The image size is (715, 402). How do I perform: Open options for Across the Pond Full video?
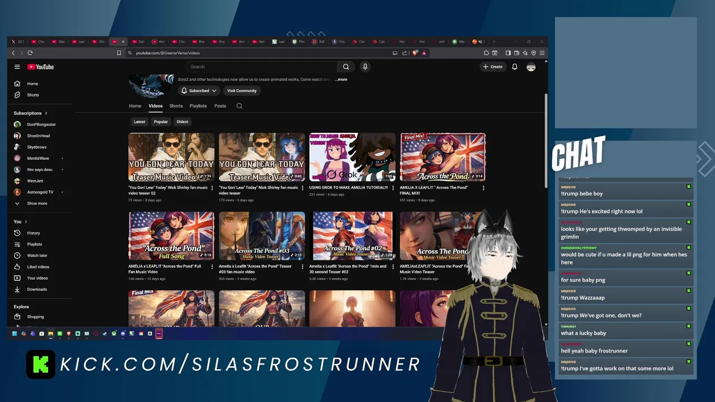pos(212,267)
